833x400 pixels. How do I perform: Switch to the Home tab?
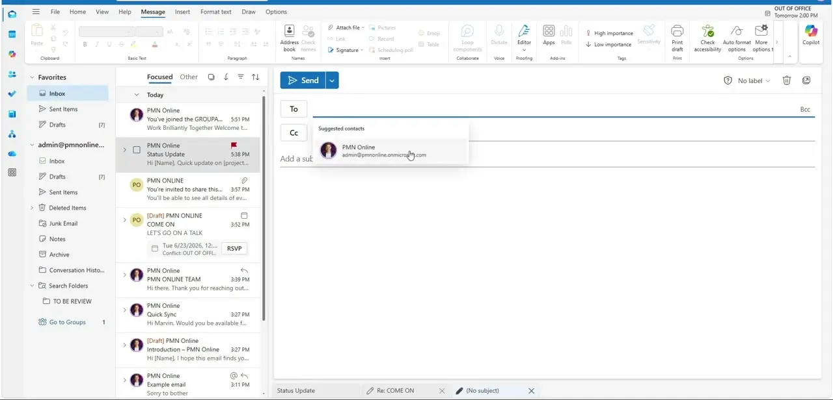77,12
